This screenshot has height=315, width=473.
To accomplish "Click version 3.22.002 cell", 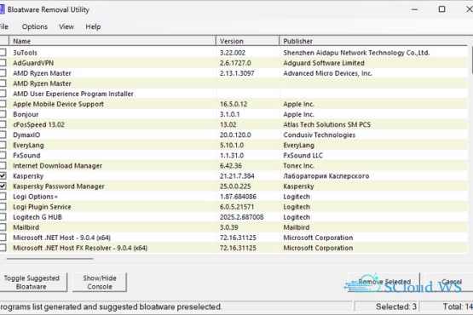I will [x=233, y=53].
